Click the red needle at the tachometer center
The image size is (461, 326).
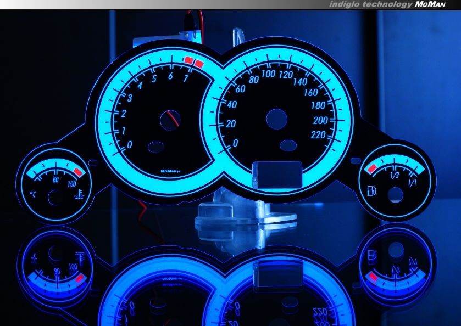[173, 119]
